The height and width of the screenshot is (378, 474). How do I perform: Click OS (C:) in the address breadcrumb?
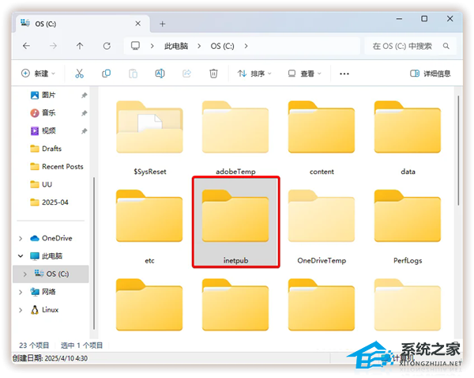pos(223,46)
